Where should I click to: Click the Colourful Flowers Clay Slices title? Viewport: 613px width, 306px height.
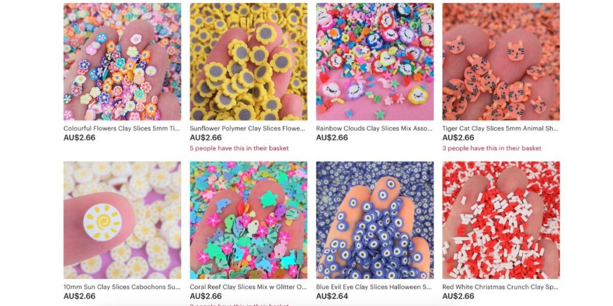coord(122,128)
